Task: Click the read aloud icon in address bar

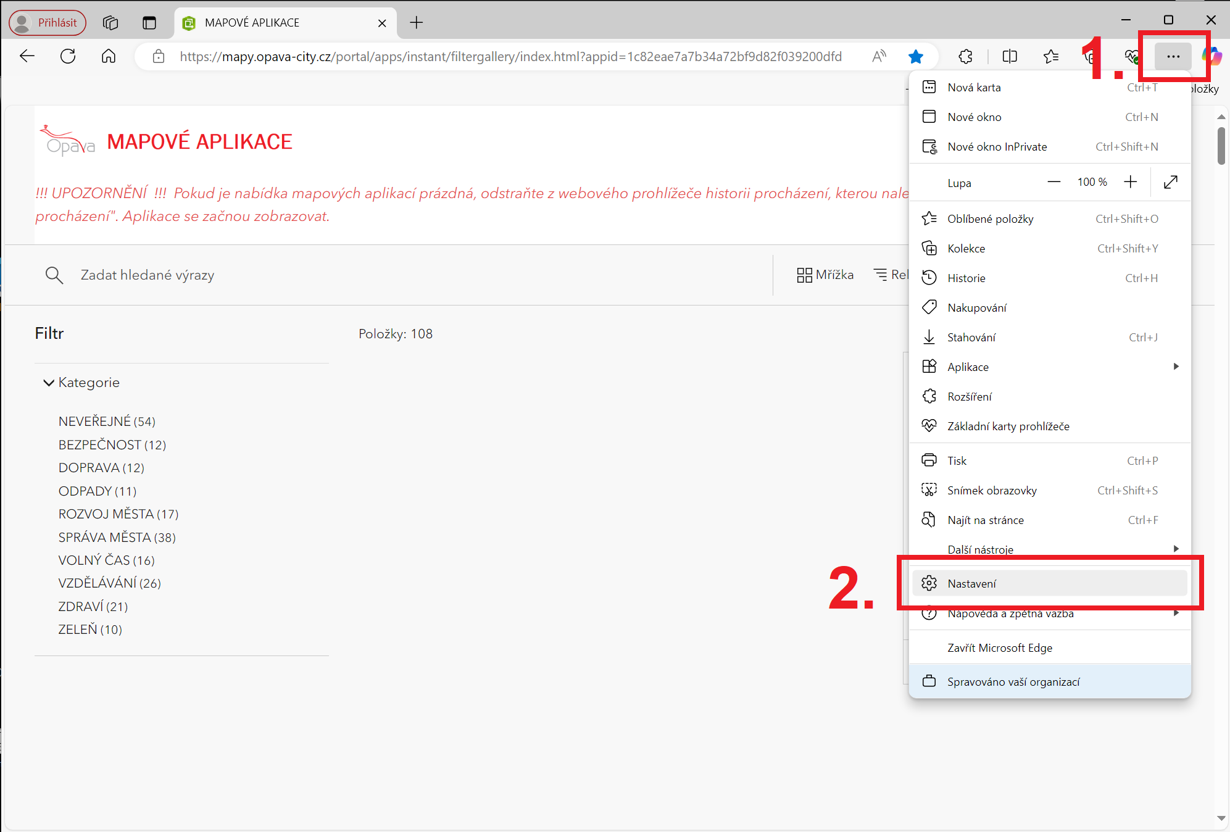Action: coord(879,57)
